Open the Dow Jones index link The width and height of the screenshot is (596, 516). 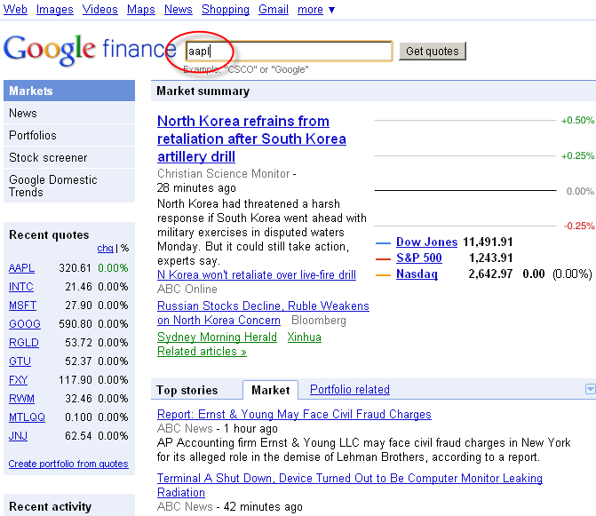pyautogui.click(x=426, y=242)
